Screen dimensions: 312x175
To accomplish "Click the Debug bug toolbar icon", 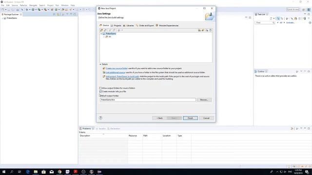I will [27, 10].
